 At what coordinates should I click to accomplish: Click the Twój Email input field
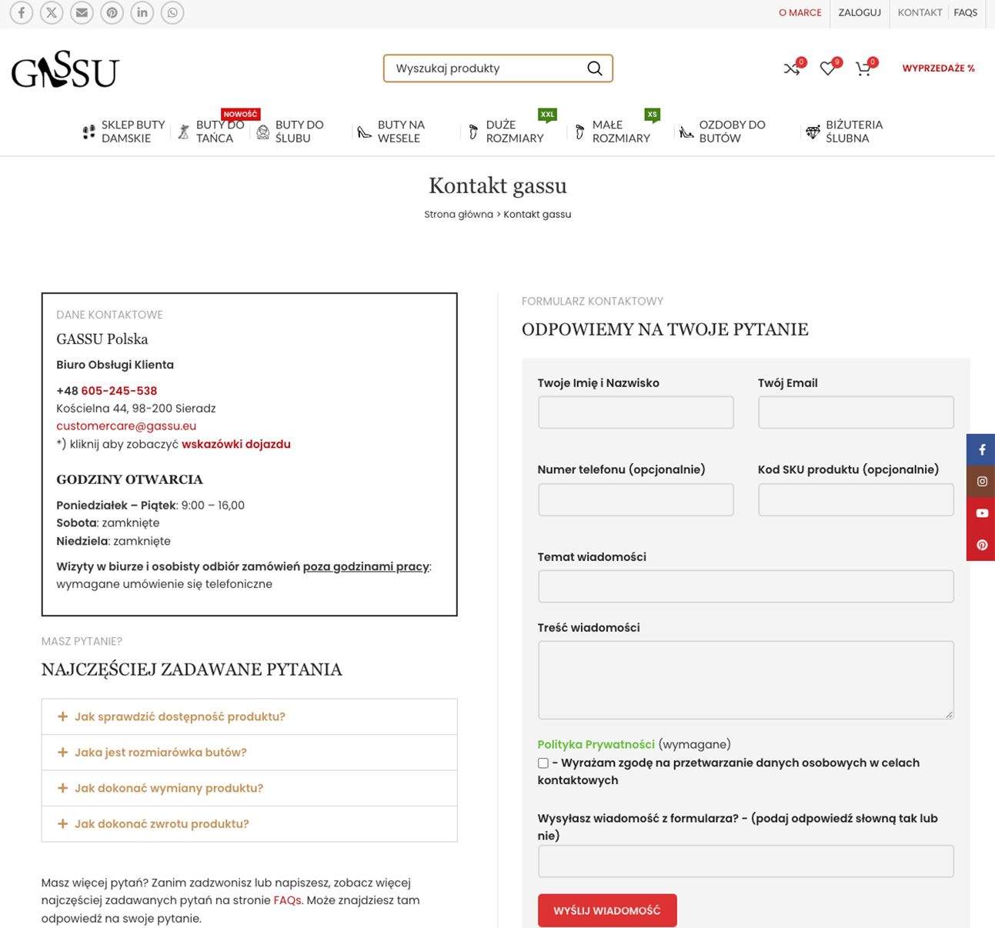pyautogui.click(x=856, y=412)
